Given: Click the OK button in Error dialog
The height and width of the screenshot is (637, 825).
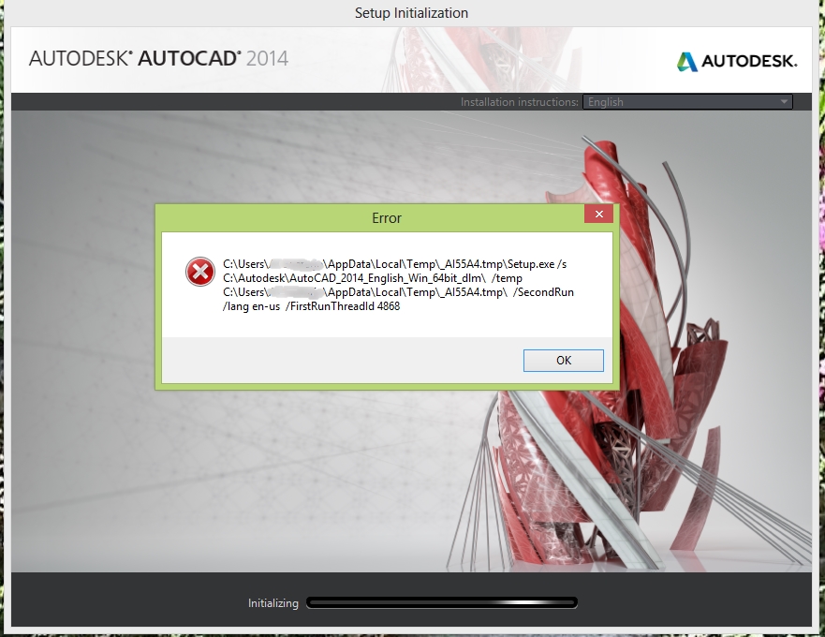Looking at the screenshot, I should [563, 361].
